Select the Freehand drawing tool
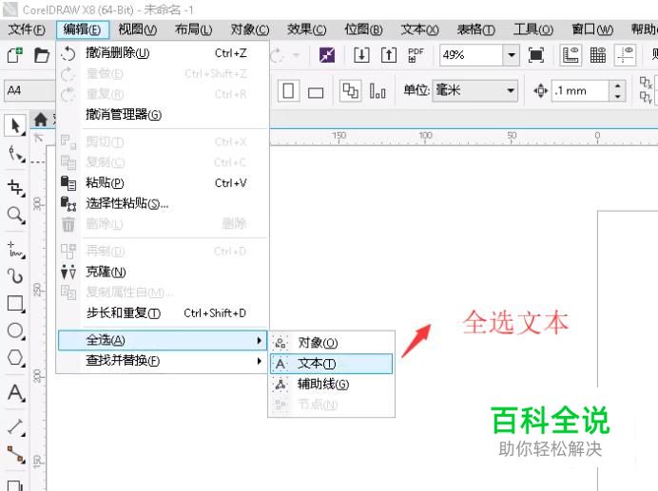The height and width of the screenshot is (491, 658). 15,249
